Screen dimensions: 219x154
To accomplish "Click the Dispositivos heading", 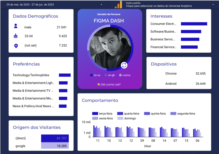I will (x=164, y=64).
